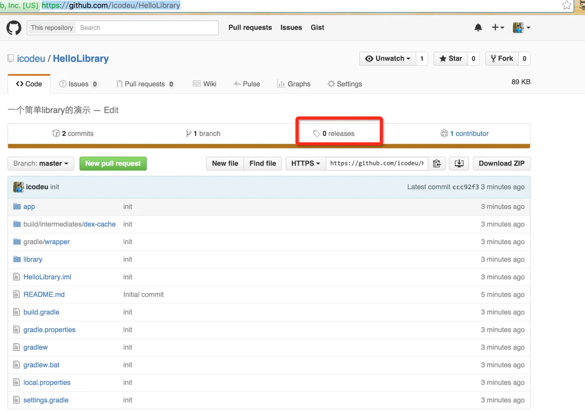
Task: Open the HelloLibrary repository title link
Action: pos(81,59)
